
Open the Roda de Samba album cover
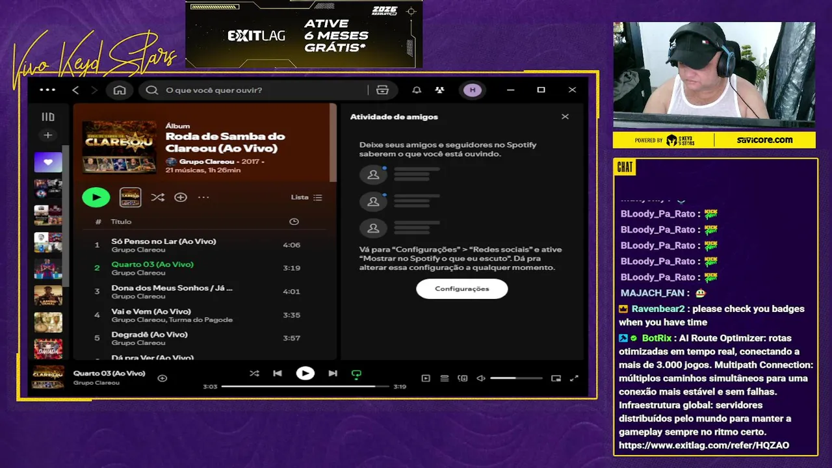120,147
